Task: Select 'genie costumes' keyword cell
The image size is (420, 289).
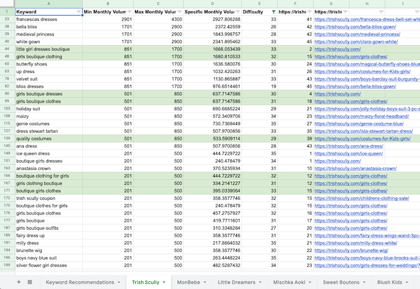Action: (49, 124)
